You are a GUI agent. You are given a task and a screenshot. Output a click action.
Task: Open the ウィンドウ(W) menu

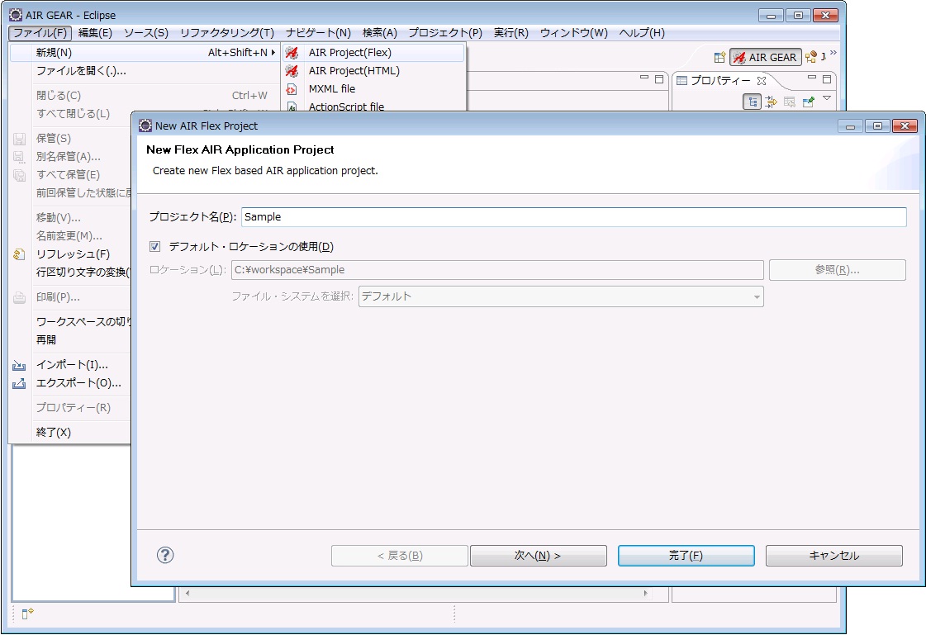[x=573, y=32]
